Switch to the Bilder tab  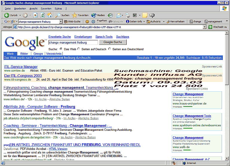(x=24, y=54)
